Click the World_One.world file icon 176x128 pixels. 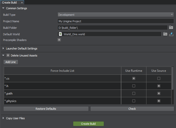(60, 34)
